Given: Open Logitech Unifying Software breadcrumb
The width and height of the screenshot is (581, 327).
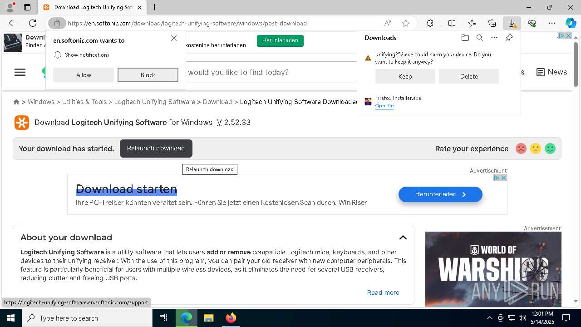Looking at the screenshot, I should coord(155,102).
